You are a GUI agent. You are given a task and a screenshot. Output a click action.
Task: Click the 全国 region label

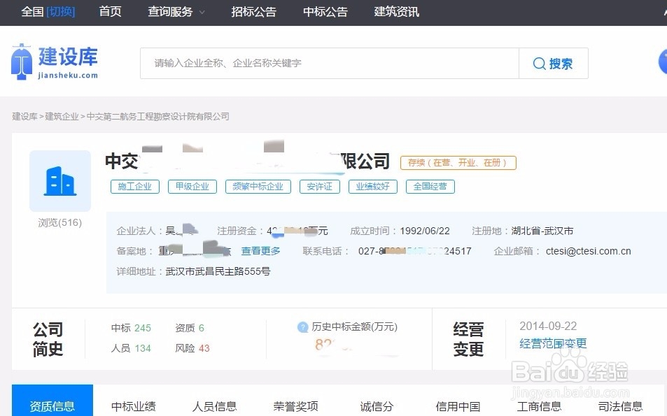coord(32,11)
